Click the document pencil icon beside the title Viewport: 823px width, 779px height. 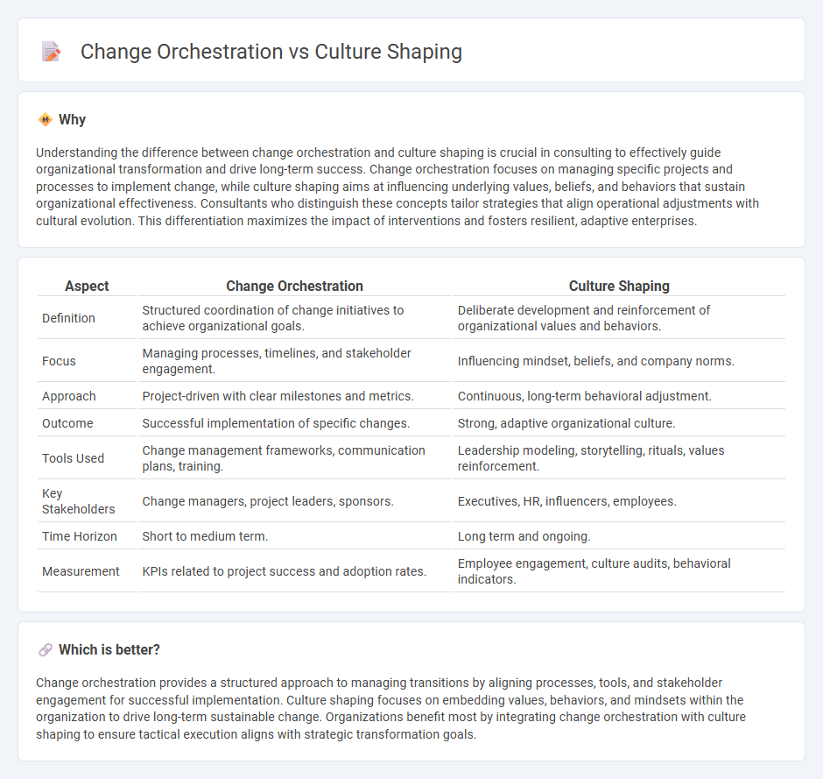(51, 52)
